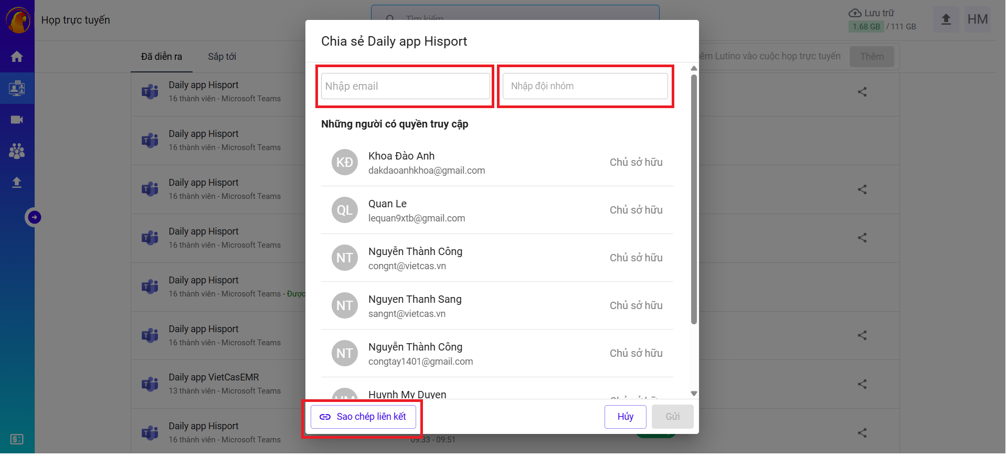Viewport: 1007px width, 456px height.
Task: Switch to the Đã diễn ra tab
Action: (x=162, y=57)
